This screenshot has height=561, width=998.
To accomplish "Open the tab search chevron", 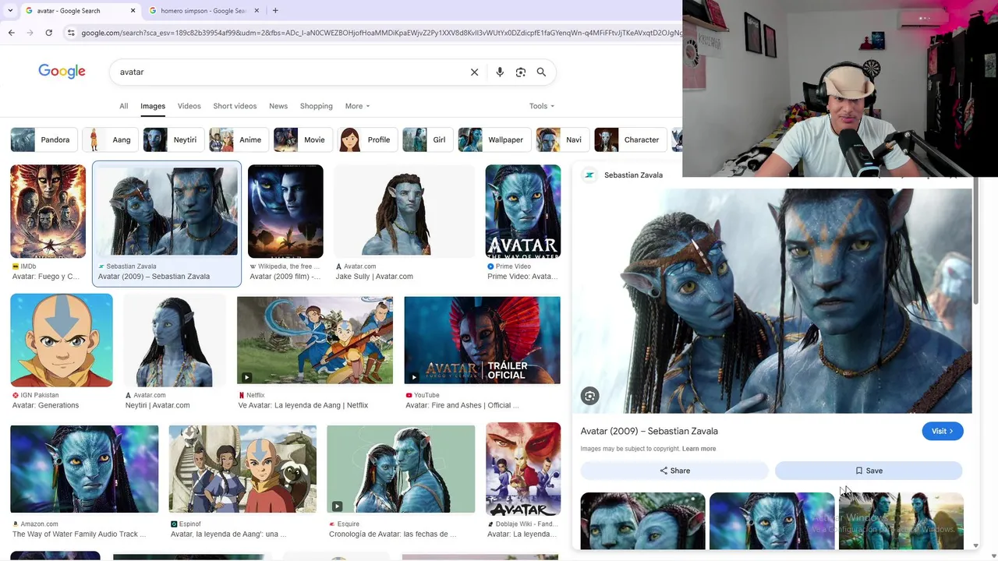I will coord(9,11).
